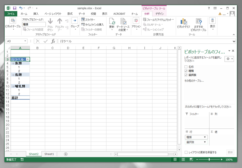Open the Actions menu button

136,24
